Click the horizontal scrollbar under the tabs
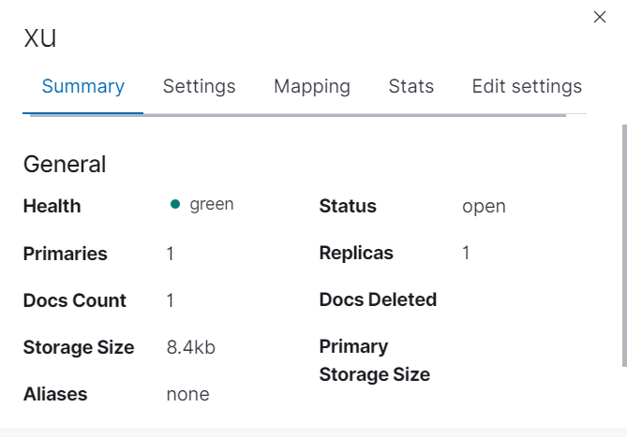627x437 pixels. coord(298,115)
